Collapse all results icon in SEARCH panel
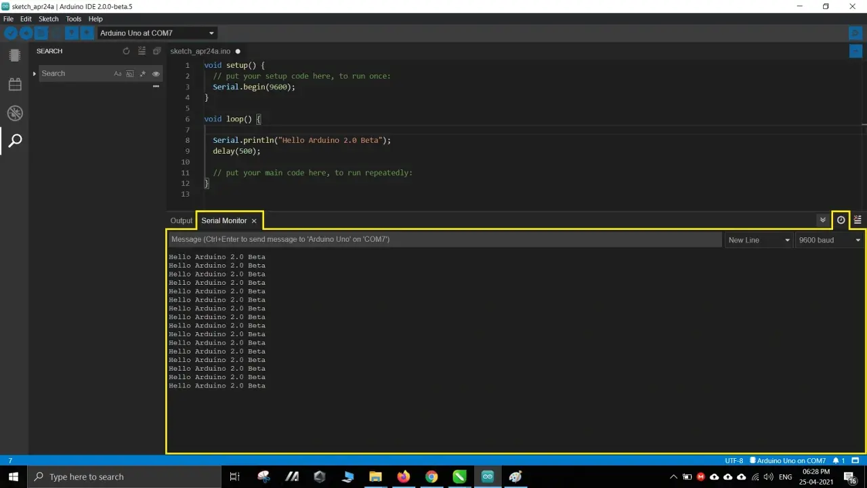Screen dimensions: 867x488 pyautogui.click(x=156, y=51)
